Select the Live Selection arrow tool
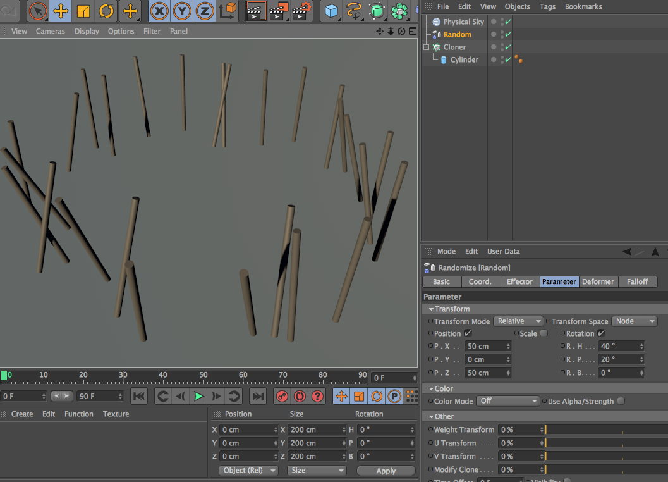Screen dimensions: 668x482 [x=38, y=11]
